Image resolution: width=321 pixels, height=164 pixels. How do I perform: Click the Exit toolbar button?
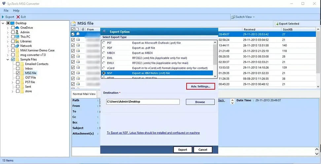(21, 17)
